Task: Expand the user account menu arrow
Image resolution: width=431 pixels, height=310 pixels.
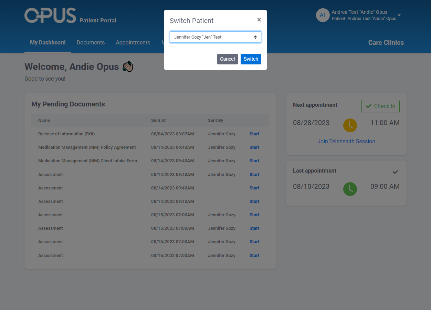Action: click(399, 15)
